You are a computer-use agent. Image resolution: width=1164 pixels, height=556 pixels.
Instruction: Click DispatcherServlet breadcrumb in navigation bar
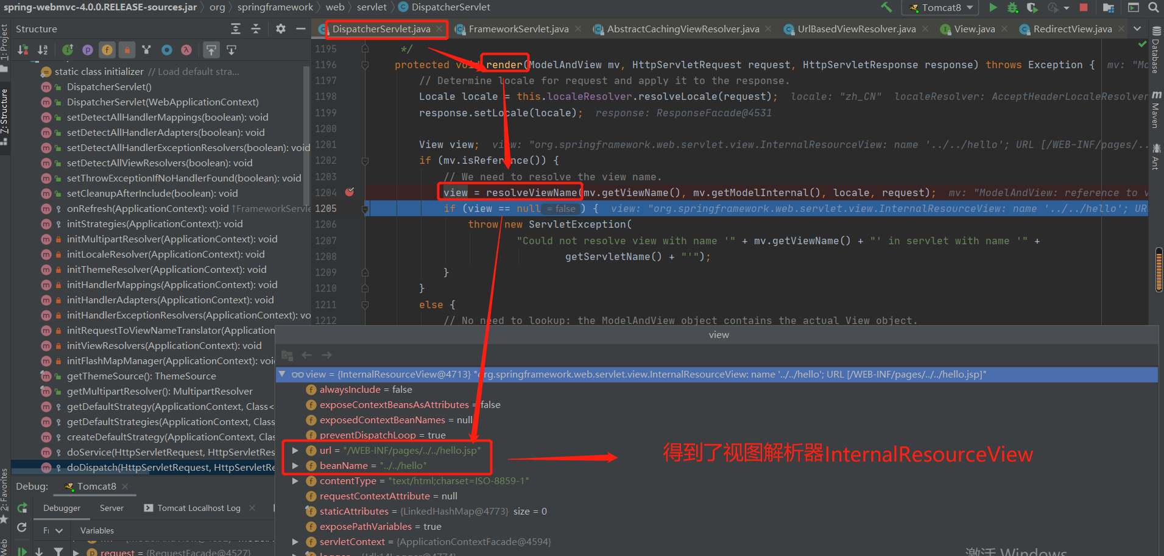[x=444, y=7]
